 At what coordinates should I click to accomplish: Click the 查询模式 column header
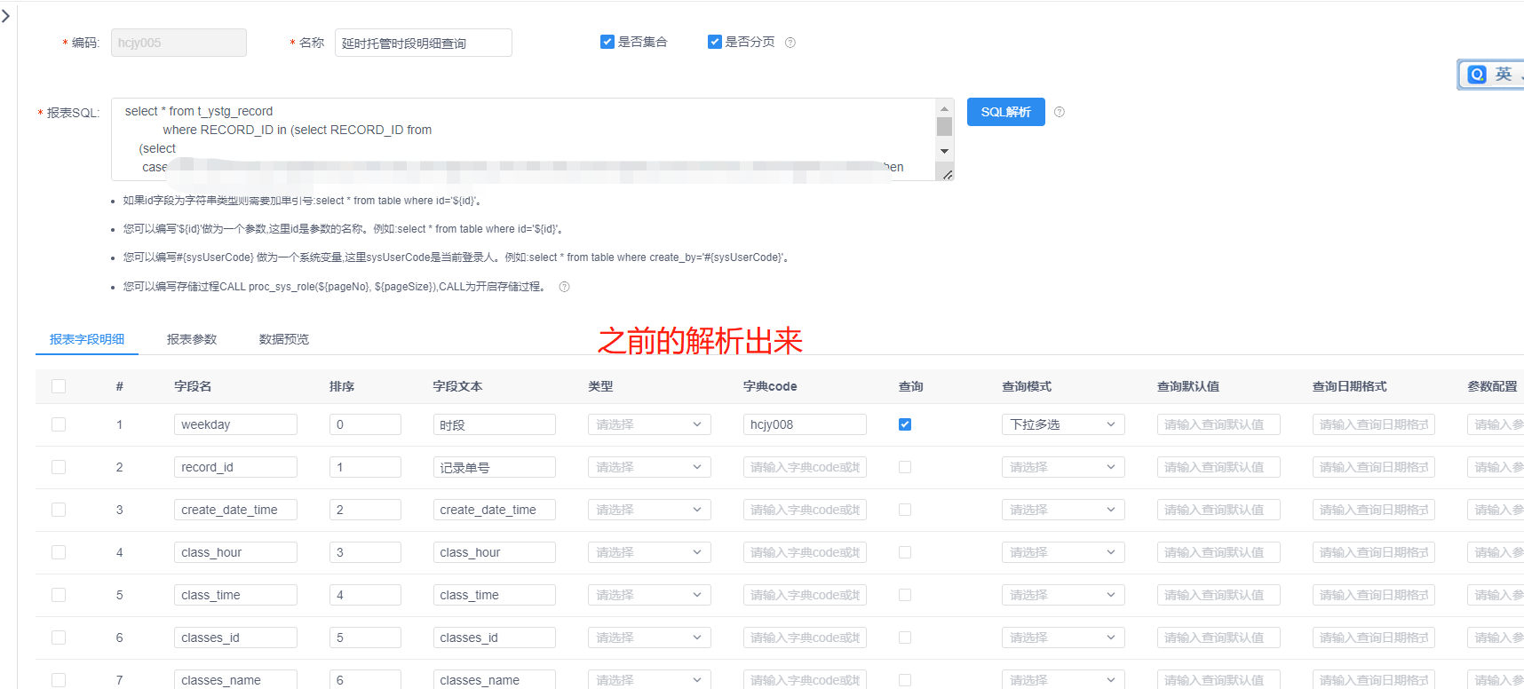coord(1027,386)
